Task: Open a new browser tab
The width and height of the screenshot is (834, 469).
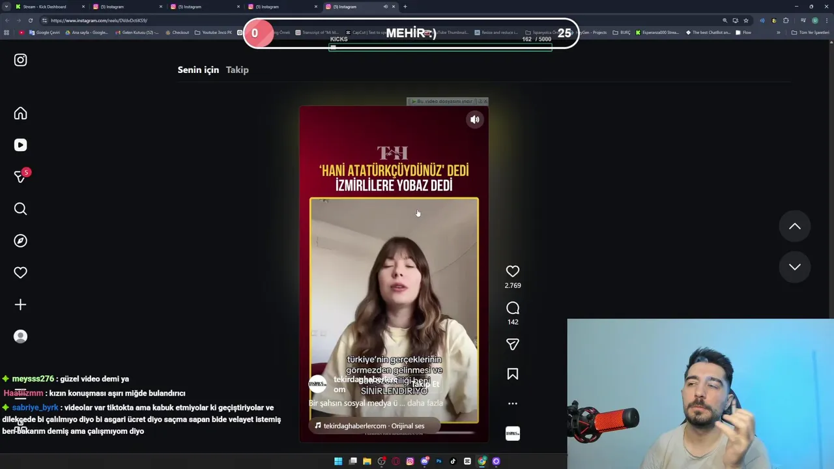Action: [405, 7]
